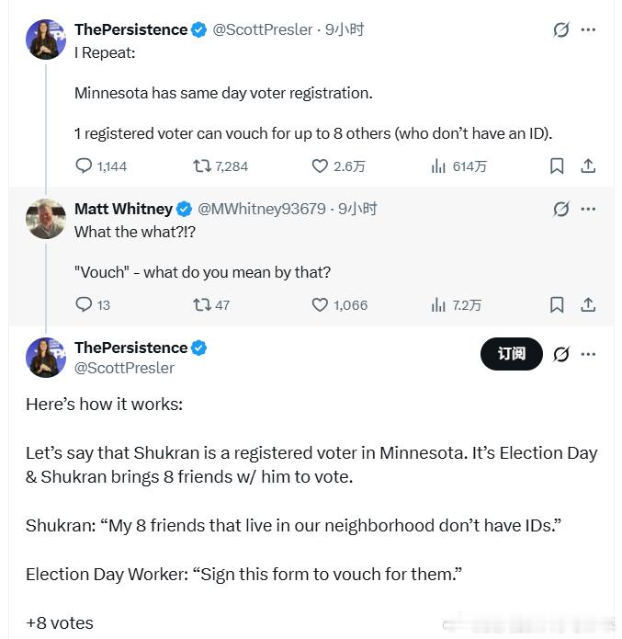Viewport: 622px width, 639px height.
Task: Share Matt Whitney's reply
Action: click(588, 305)
